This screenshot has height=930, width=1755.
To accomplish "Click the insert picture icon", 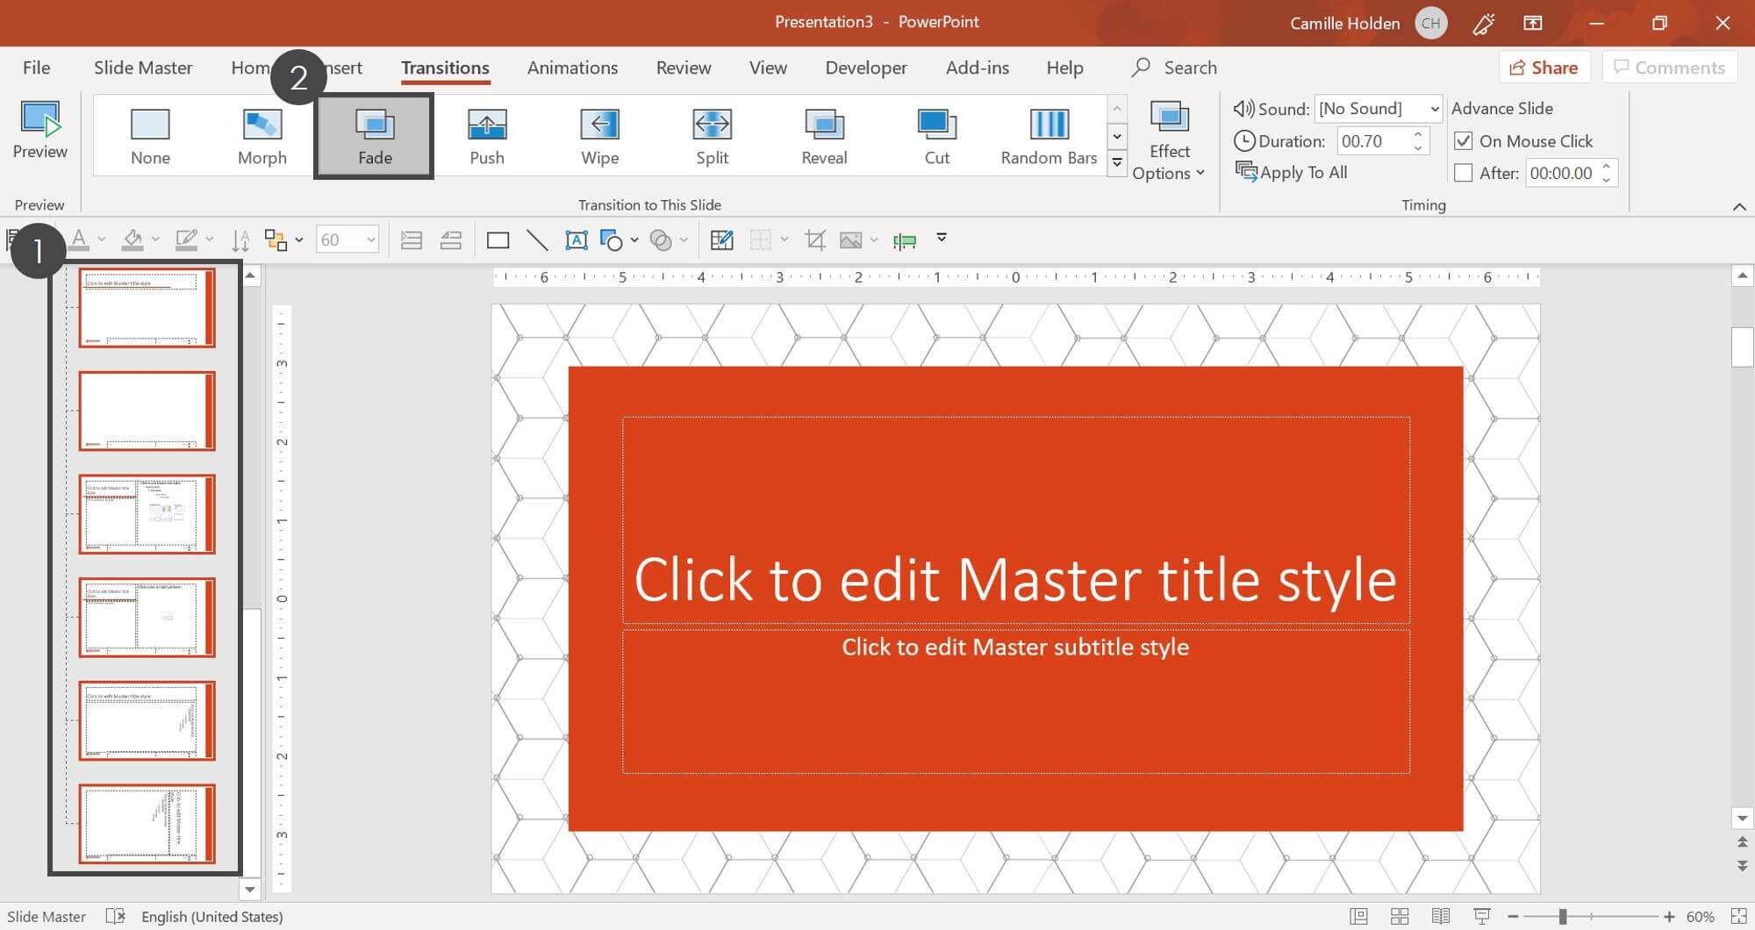I will 850,240.
